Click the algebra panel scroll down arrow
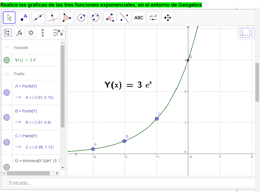 click(x=63, y=168)
